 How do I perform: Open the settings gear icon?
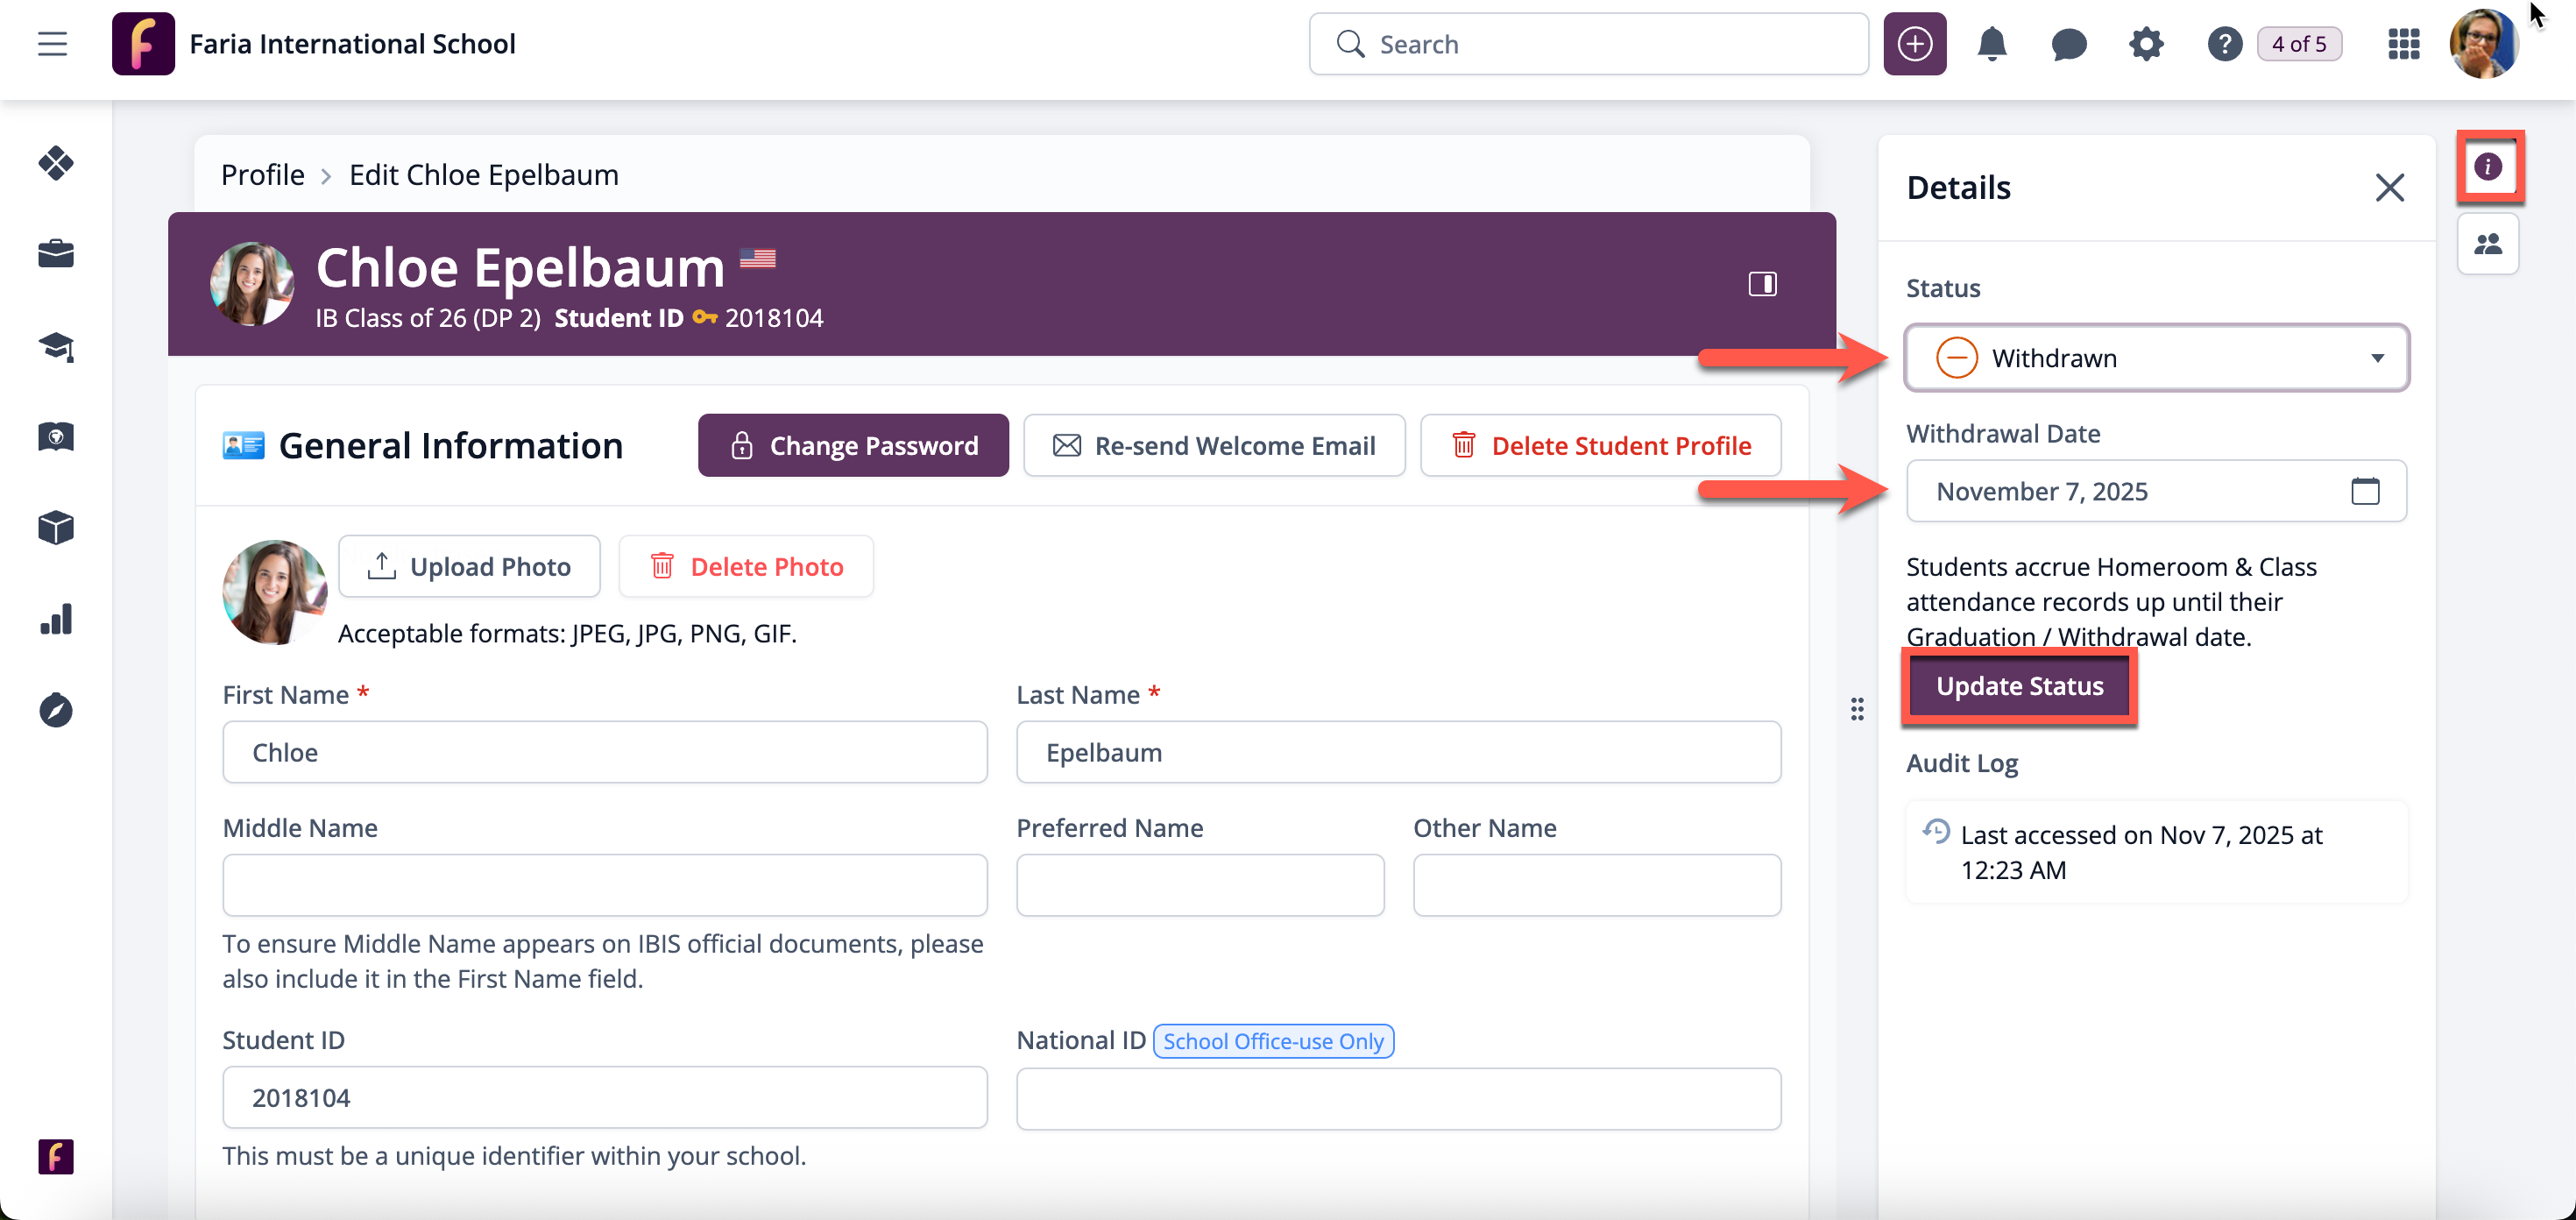(x=2145, y=44)
